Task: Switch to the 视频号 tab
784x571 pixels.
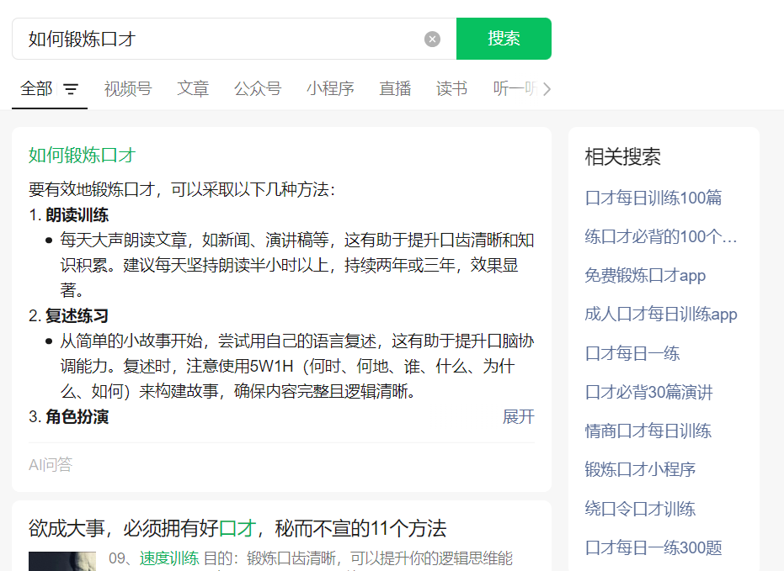Action: (128, 89)
